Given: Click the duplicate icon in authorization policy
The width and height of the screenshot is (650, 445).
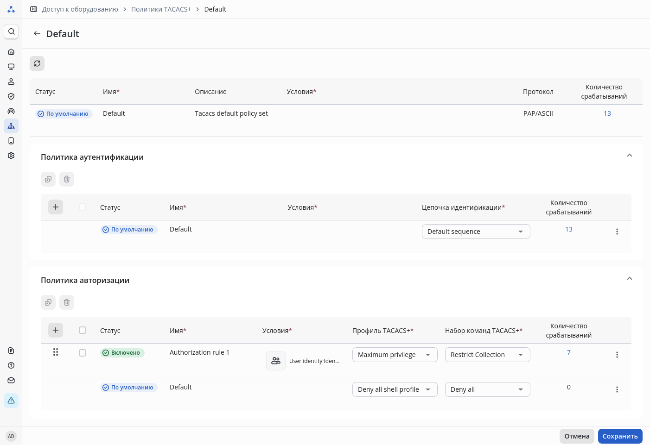Looking at the screenshot, I should (x=48, y=302).
